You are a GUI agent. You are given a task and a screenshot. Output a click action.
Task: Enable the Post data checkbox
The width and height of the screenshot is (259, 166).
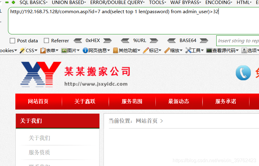tap(12, 41)
